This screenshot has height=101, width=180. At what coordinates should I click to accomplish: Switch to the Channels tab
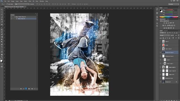(166, 31)
